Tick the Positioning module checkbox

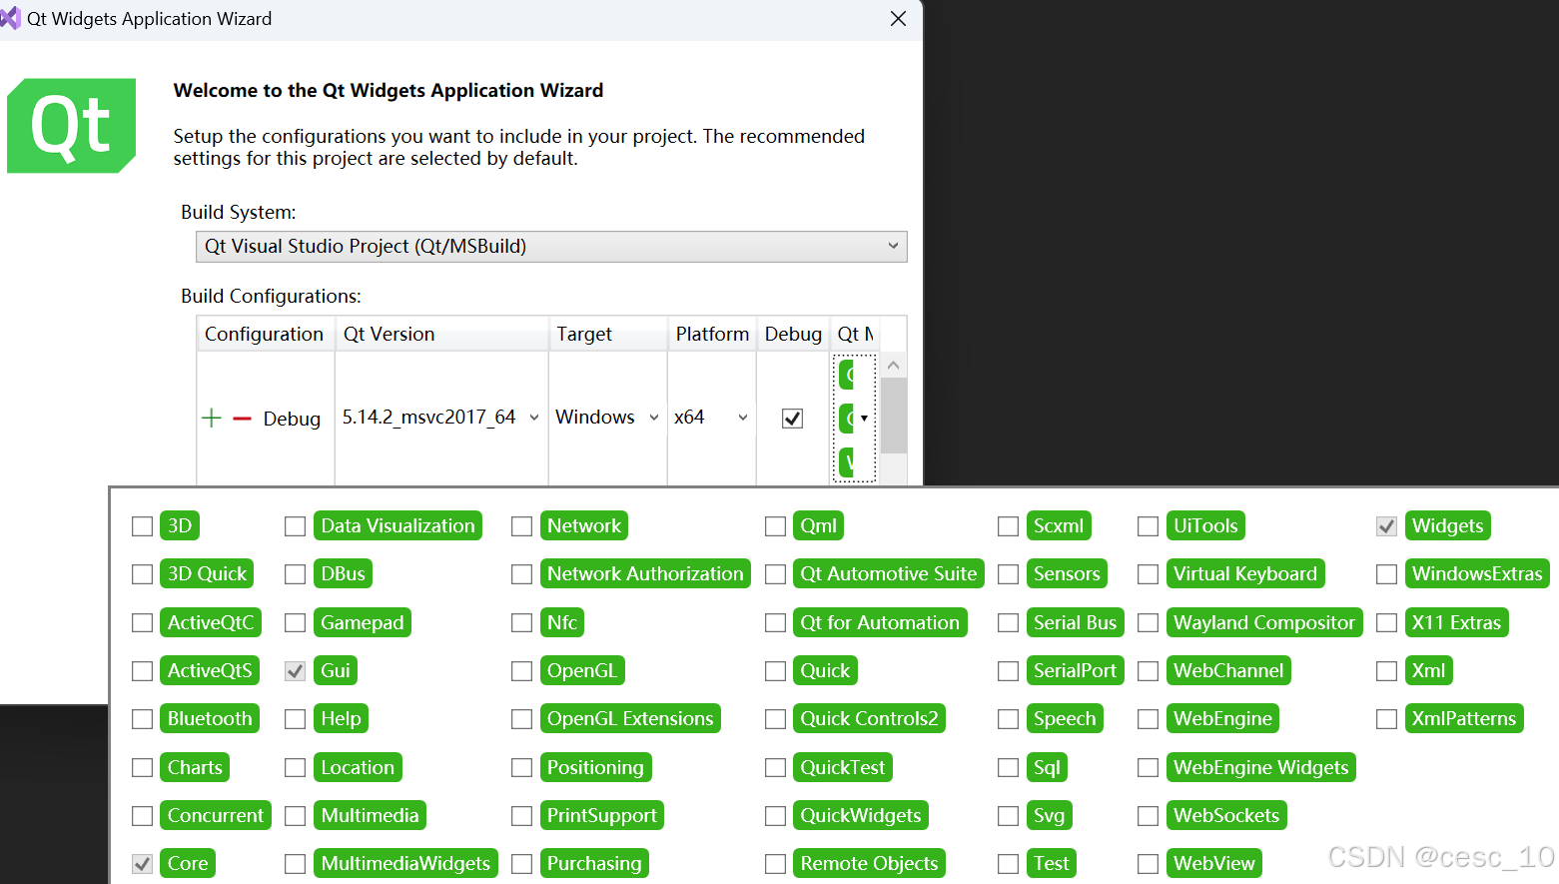pos(521,768)
